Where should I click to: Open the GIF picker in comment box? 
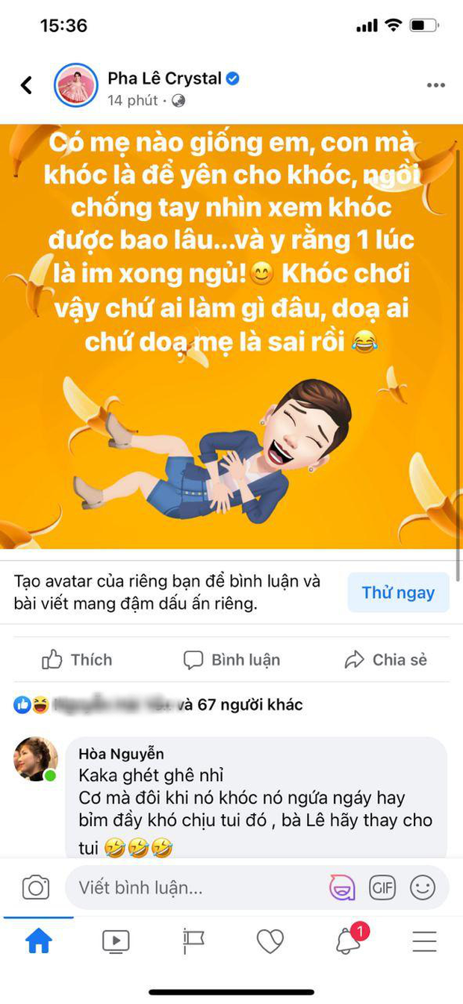pyautogui.click(x=382, y=888)
